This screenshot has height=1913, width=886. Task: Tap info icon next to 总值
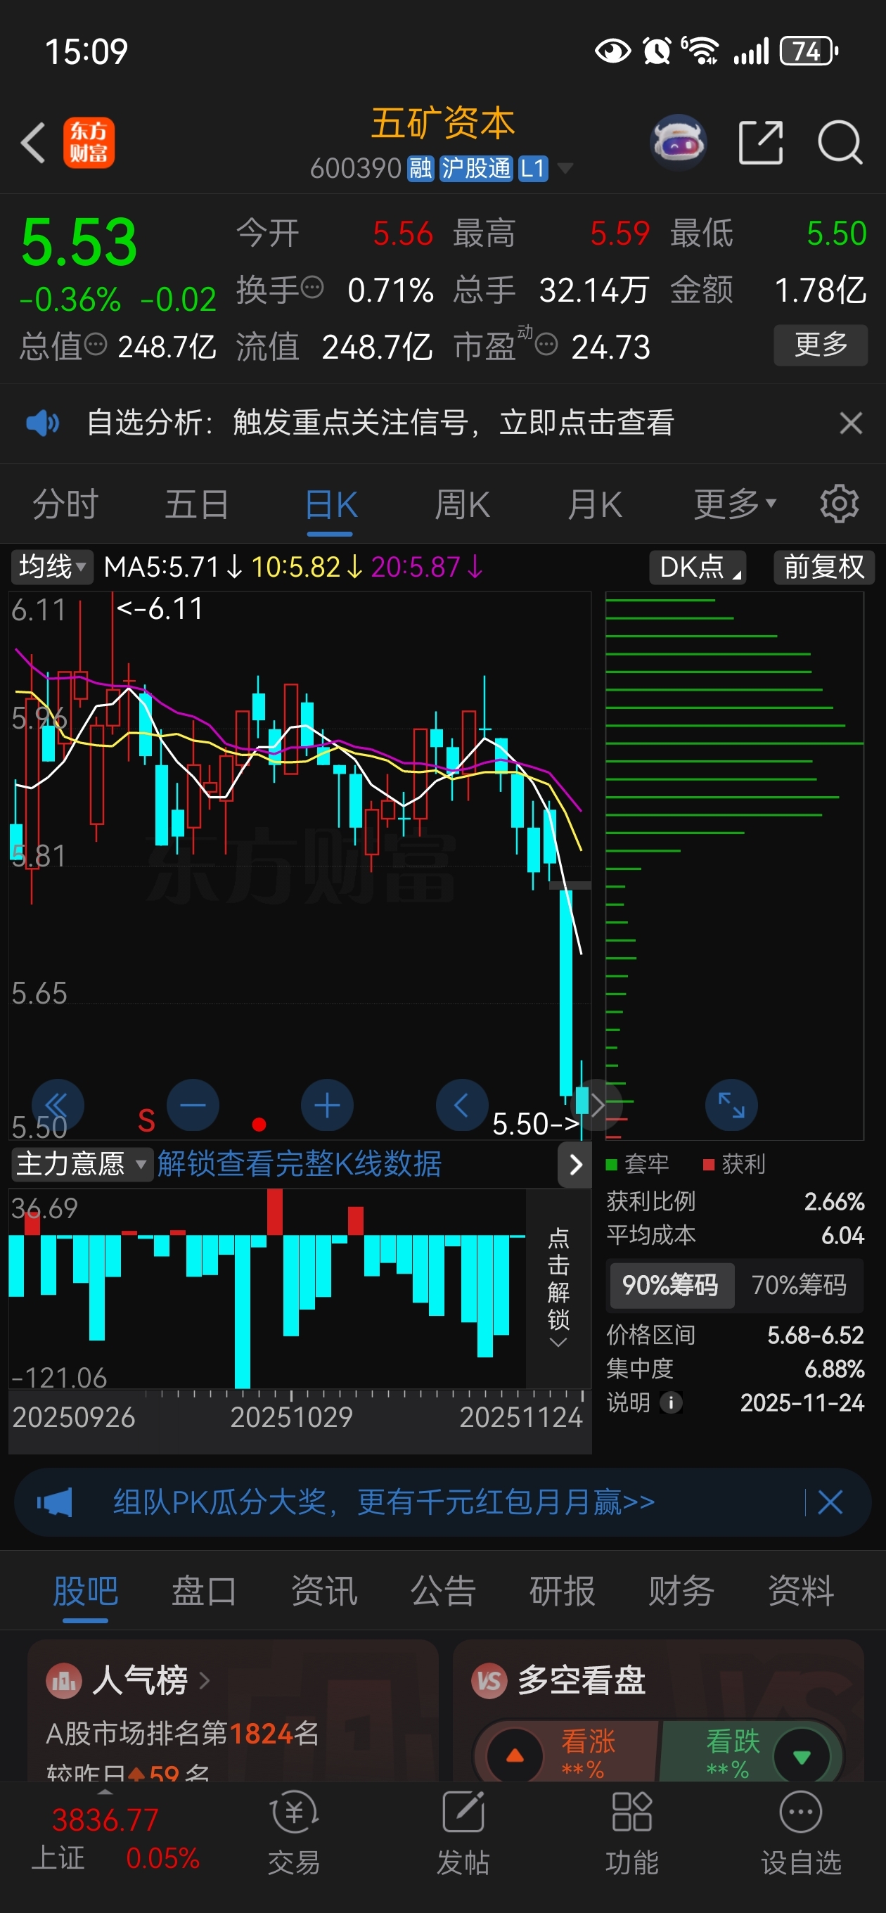96,344
